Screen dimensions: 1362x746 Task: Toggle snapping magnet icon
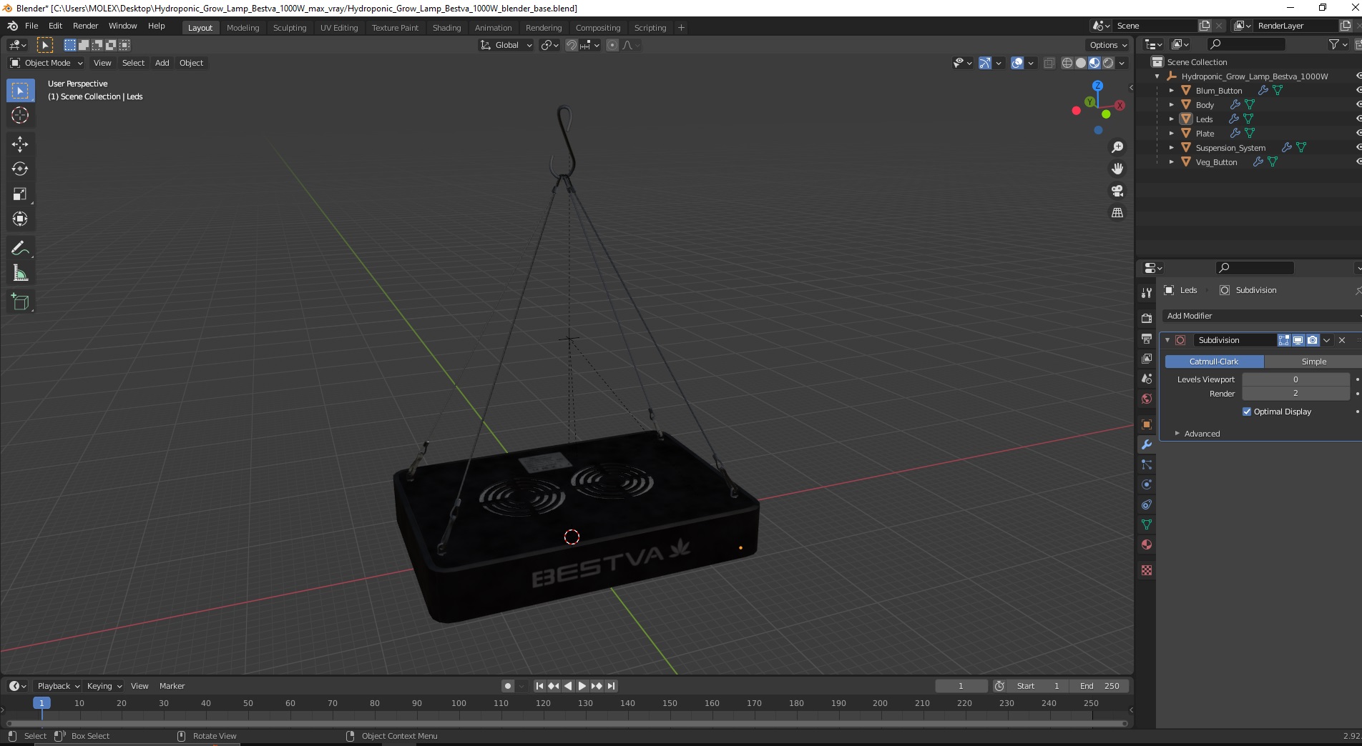(x=571, y=45)
